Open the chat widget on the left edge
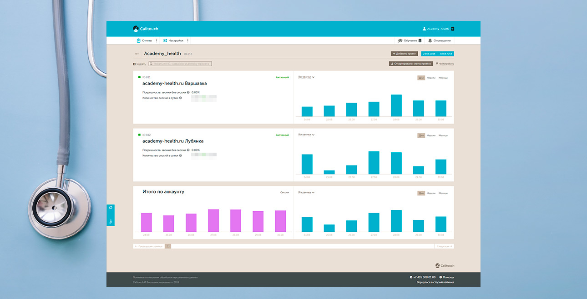The image size is (587, 299). pos(111,215)
